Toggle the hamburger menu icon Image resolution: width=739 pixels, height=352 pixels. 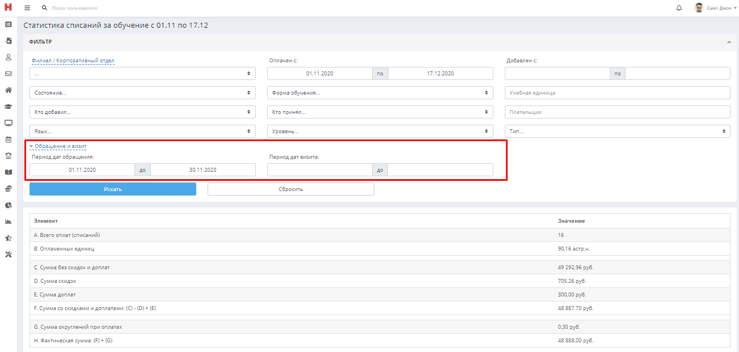point(27,8)
